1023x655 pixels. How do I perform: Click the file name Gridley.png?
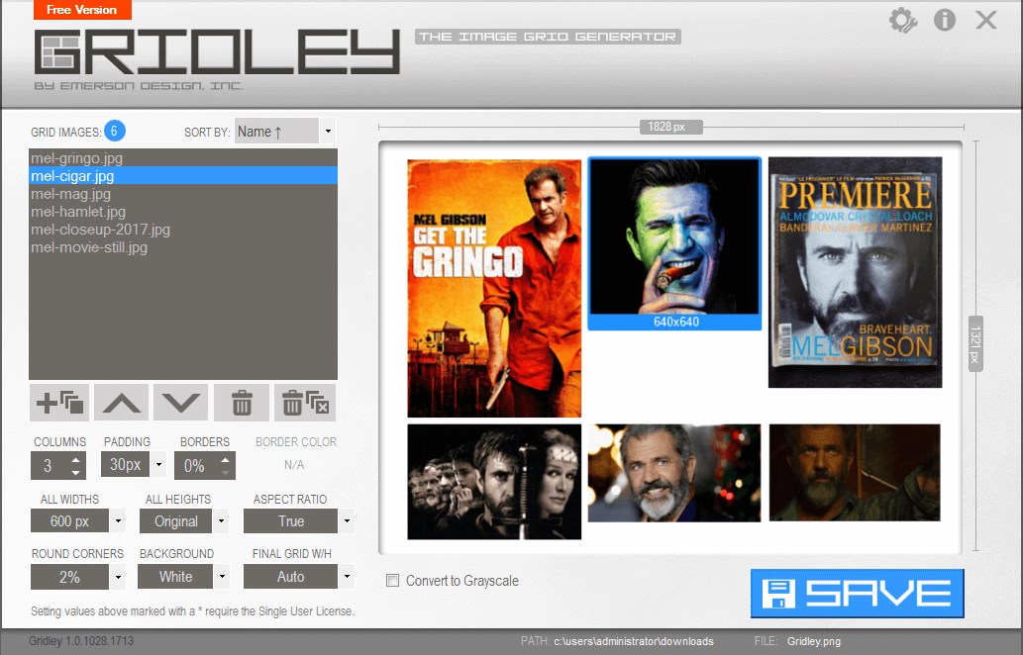click(x=814, y=641)
